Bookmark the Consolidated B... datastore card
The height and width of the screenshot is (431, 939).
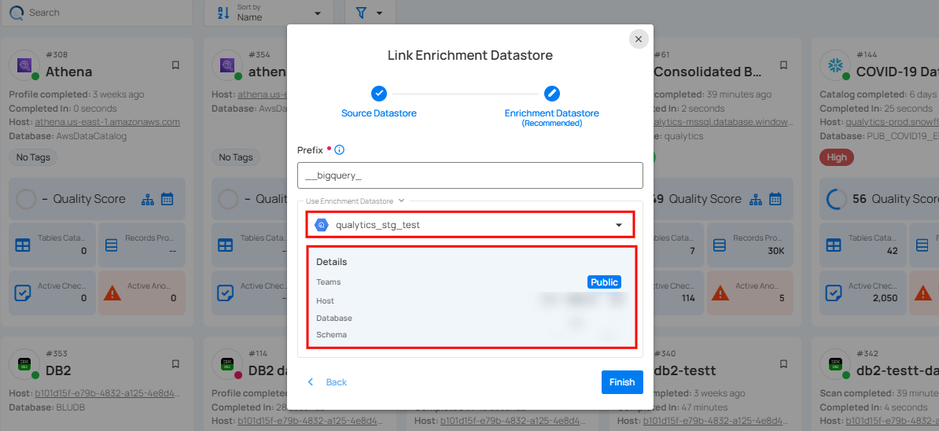(x=783, y=64)
